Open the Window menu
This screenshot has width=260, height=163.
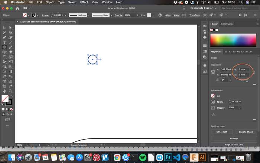click(107, 2)
